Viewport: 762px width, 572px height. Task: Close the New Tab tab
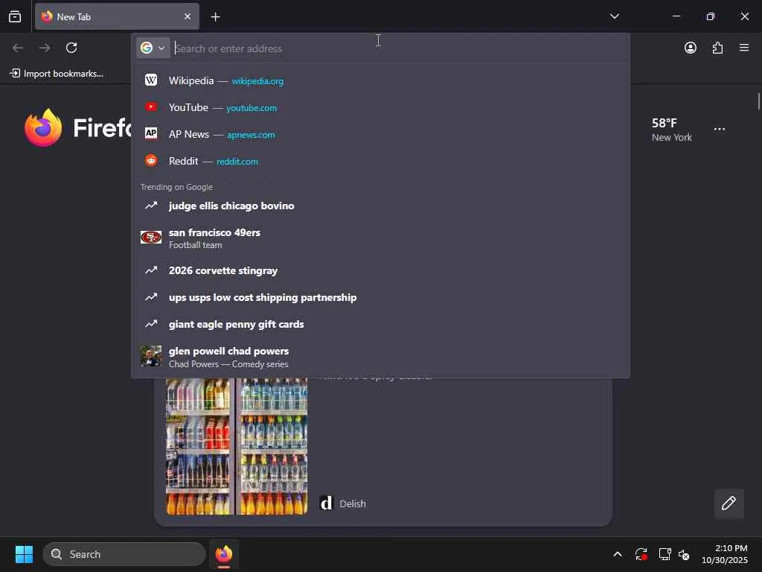click(187, 16)
